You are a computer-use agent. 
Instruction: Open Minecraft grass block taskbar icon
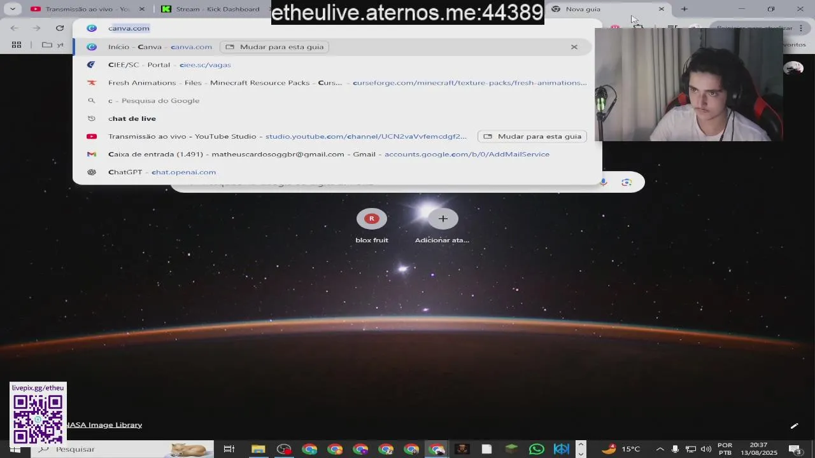(512, 449)
